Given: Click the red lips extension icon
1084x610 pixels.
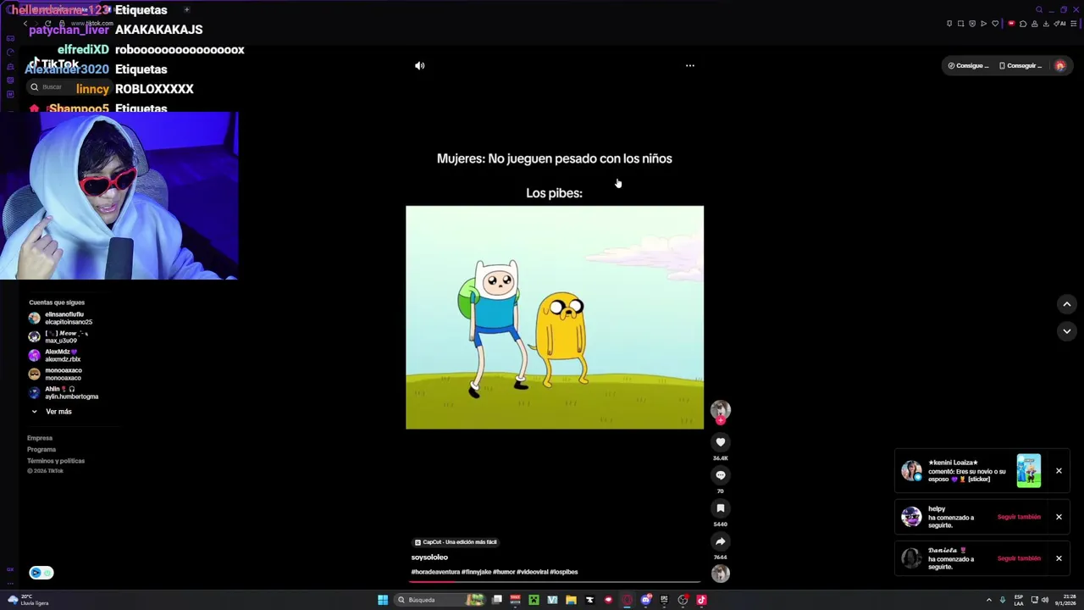Looking at the screenshot, I should click(1011, 23).
